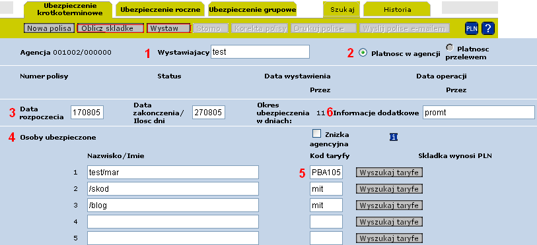Click the Kod taryfy column header
This screenshot has width=537, height=245.
click(330, 156)
